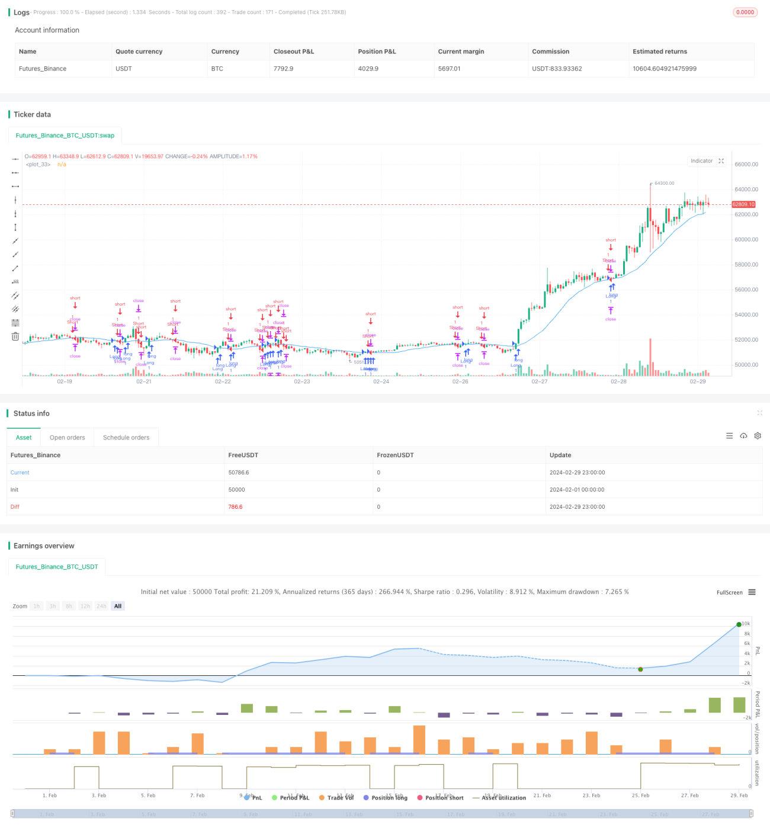Click the cloud download icon in Status info
The image size is (770, 831).
(x=743, y=436)
